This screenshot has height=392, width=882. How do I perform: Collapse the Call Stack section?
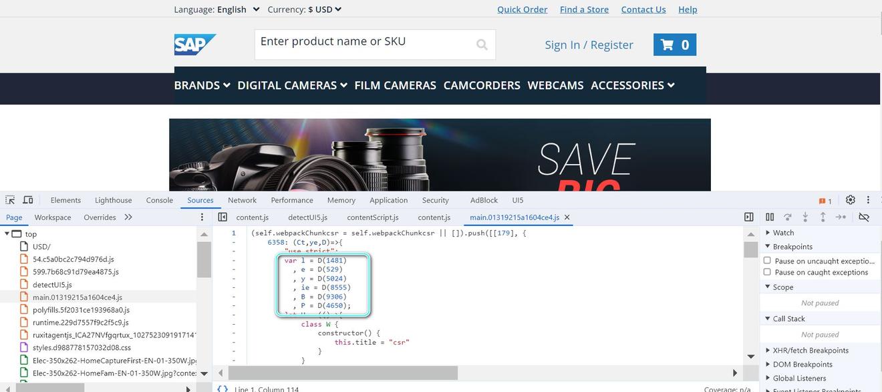pos(788,319)
